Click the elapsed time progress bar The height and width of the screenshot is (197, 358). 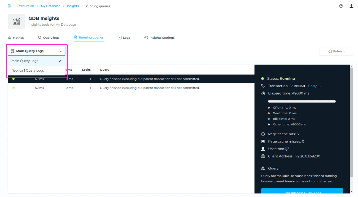(x=302, y=101)
